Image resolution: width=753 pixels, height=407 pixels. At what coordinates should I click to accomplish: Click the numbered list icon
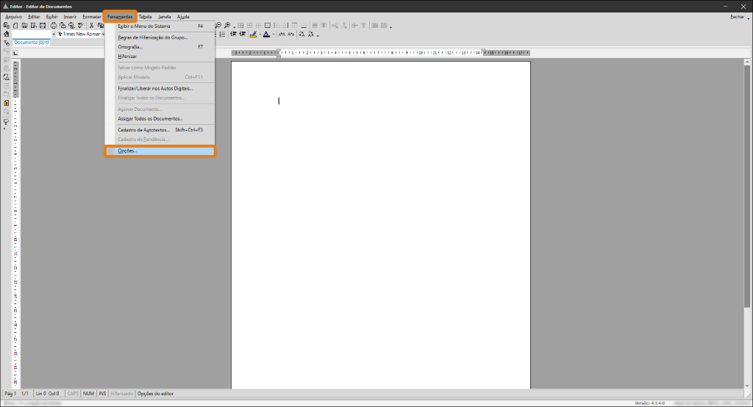(222, 34)
